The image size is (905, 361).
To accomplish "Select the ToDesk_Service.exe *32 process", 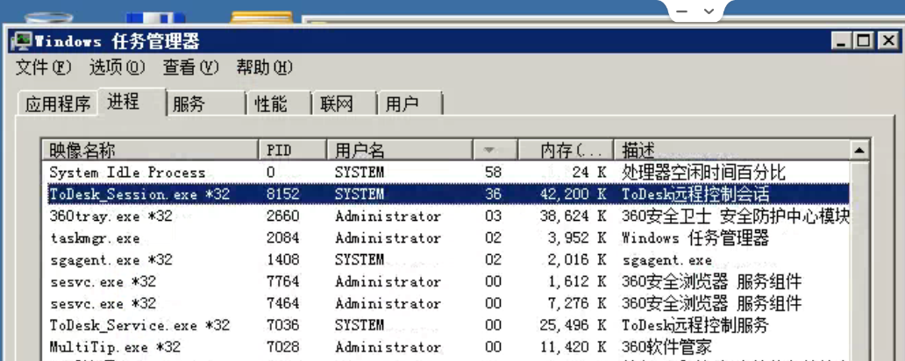I will pyautogui.click(x=446, y=325).
